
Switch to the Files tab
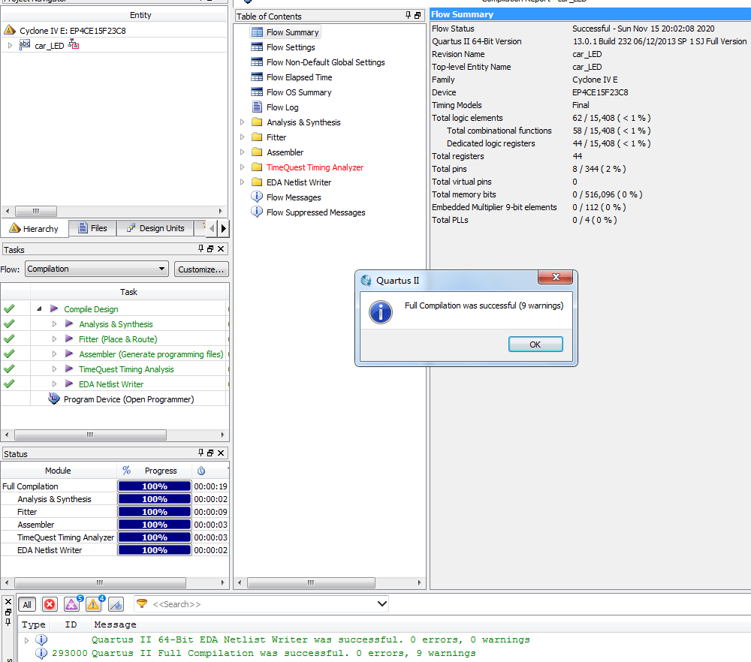tap(92, 228)
